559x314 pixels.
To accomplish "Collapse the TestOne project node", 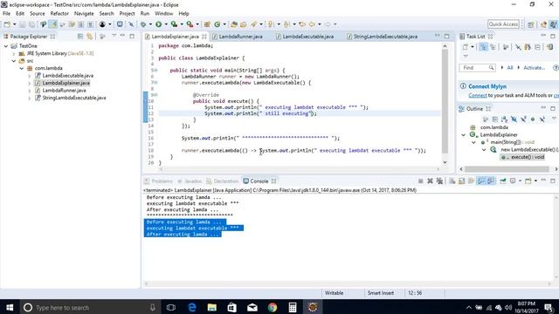I will [6, 46].
